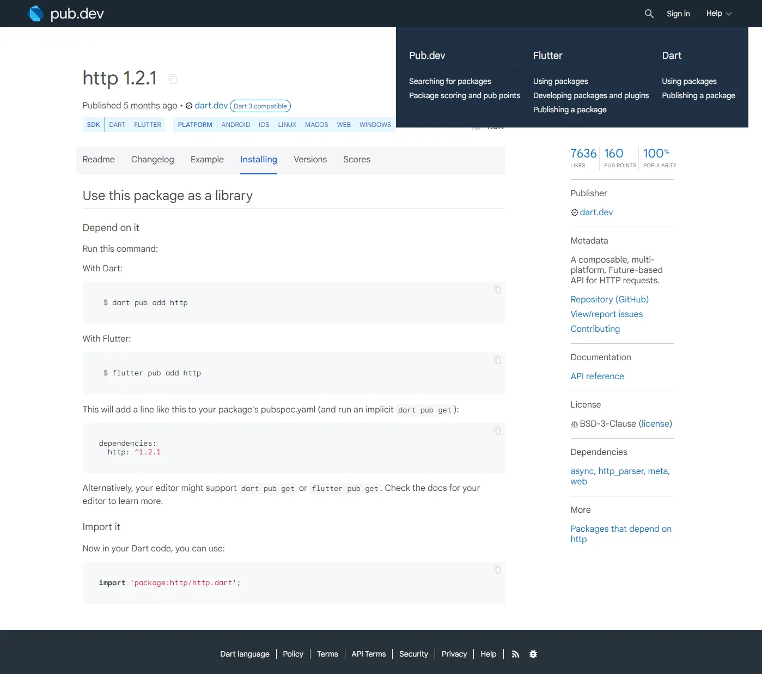Click the 'Published 5 months ago' date
This screenshot has height=674, width=762.
[x=150, y=106]
